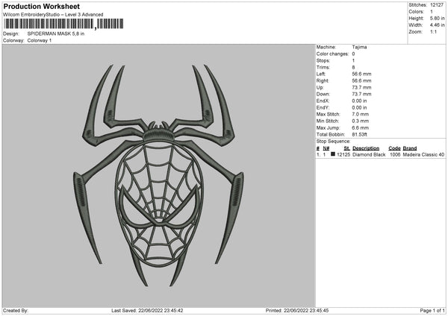Click the 'Brand' column header
Image resolution: width=448 pixels, height=316 pixels.
click(x=410, y=148)
